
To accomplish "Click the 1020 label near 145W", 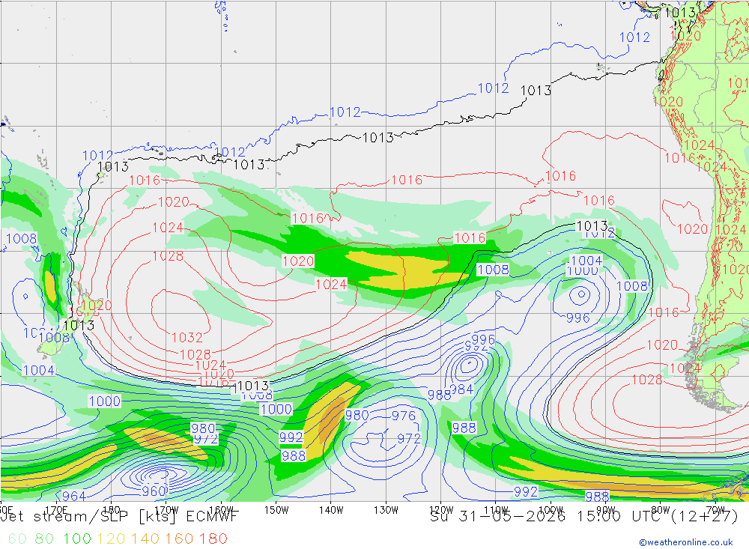I will [298, 261].
